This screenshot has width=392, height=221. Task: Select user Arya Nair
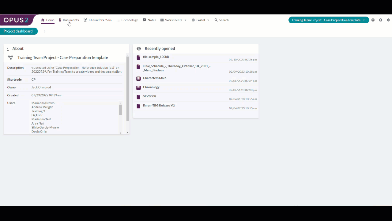tap(38, 123)
